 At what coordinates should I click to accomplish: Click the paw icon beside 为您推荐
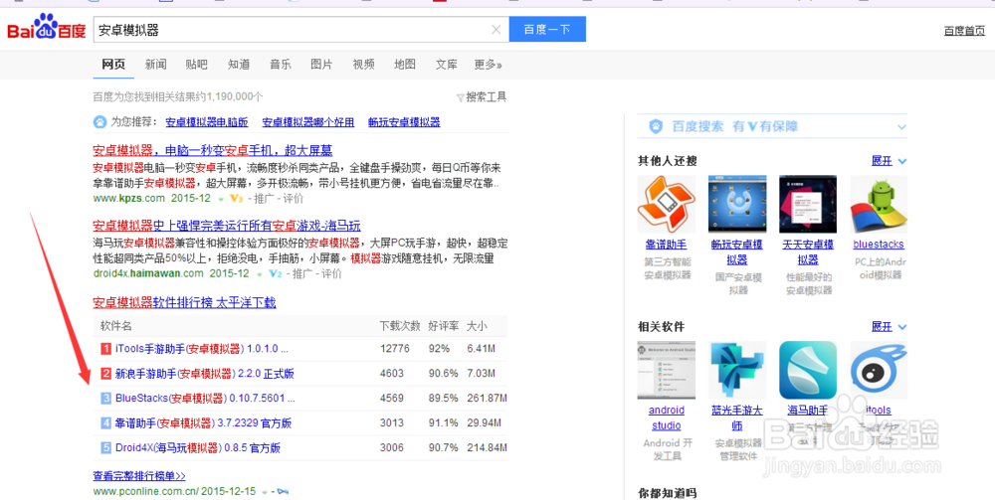100,121
